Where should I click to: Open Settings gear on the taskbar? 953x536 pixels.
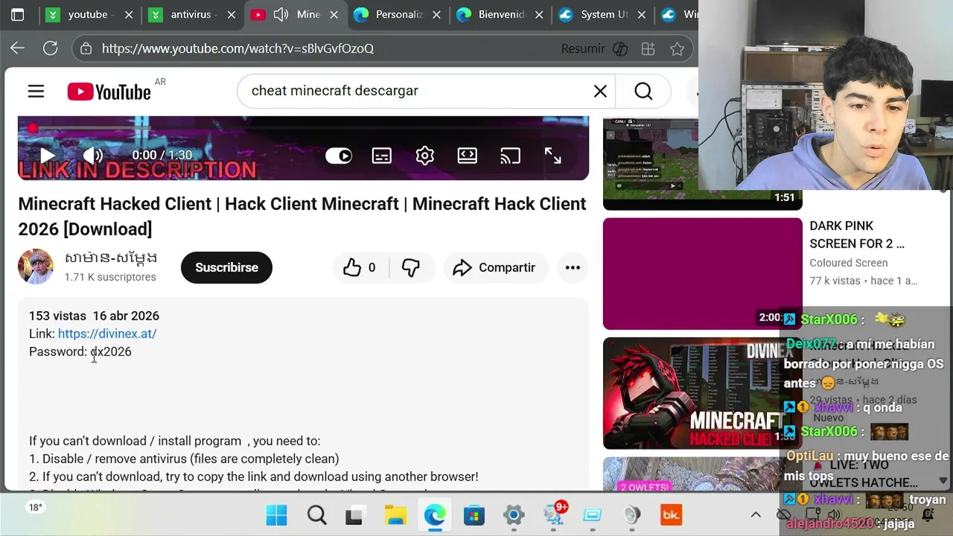point(514,515)
